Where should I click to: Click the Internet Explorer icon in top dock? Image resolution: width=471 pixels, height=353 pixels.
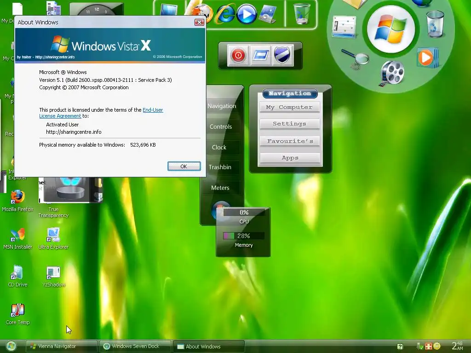coord(225,14)
